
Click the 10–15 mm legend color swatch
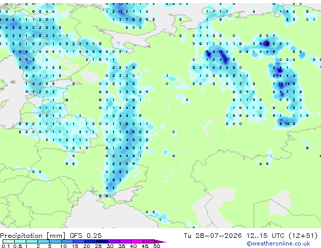click(67, 241)
